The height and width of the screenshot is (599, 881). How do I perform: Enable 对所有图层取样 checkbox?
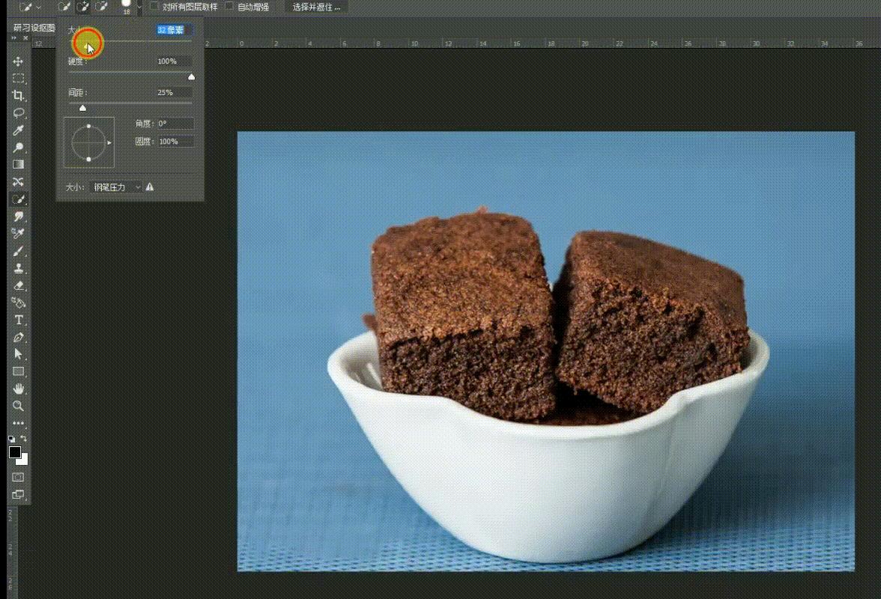[154, 7]
